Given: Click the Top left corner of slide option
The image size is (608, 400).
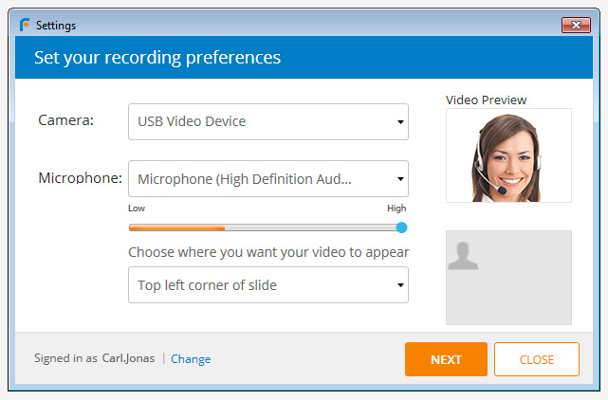Looking at the screenshot, I should pos(256,284).
